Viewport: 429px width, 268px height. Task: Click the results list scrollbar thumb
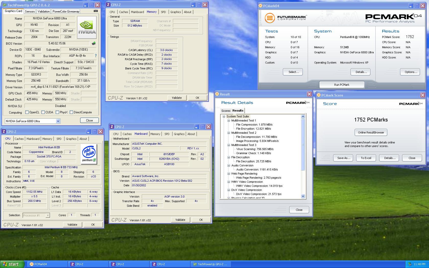pyautogui.click(x=303, y=144)
